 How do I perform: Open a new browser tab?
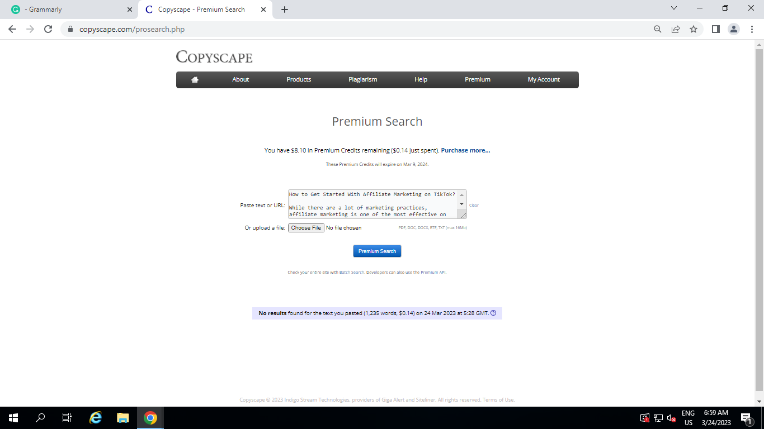click(x=285, y=9)
